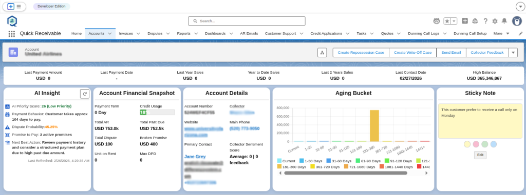
Task: Pick the green sticky note color
Action: pyautogui.click(x=484, y=144)
